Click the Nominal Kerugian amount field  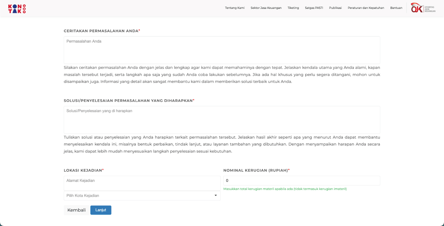tap(301, 181)
